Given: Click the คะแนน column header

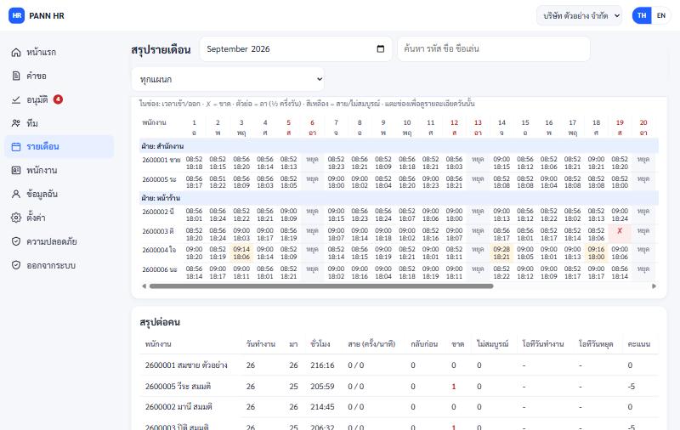Looking at the screenshot, I should (x=639, y=344).
